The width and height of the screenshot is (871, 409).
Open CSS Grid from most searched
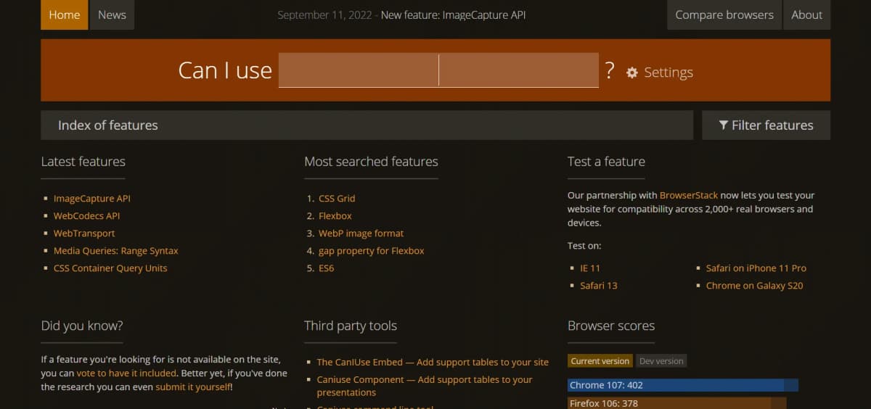337,199
